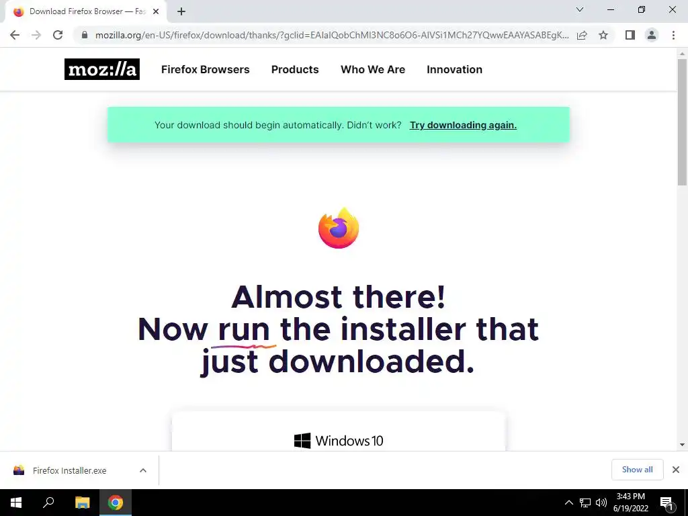688x516 pixels.
Task: Click the Firefox logo on the page
Action: coord(339,228)
